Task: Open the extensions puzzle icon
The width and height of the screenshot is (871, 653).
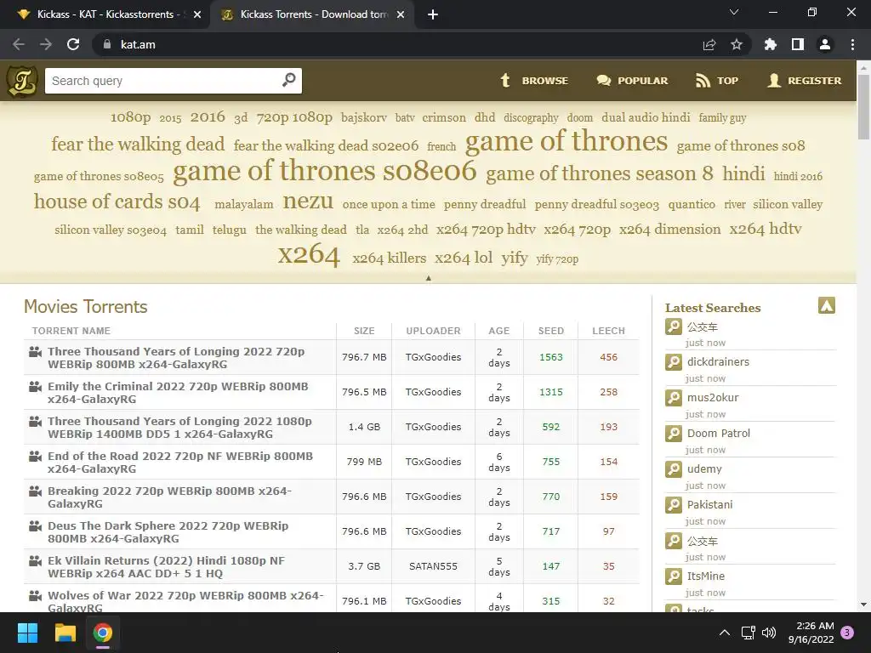Action: click(x=771, y=44)
